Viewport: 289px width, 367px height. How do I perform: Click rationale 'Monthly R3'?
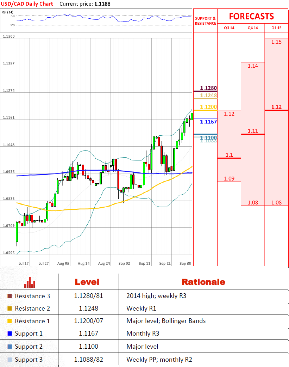(x=143, y=334)
